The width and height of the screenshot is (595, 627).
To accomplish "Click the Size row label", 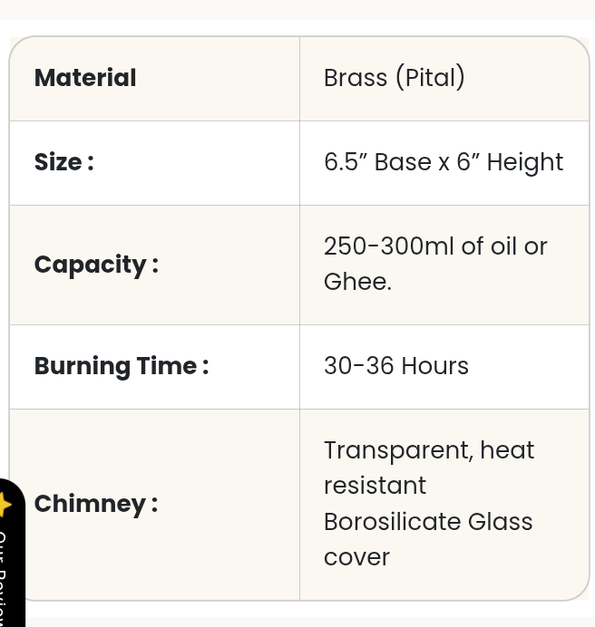I will (x=63, y=162).
